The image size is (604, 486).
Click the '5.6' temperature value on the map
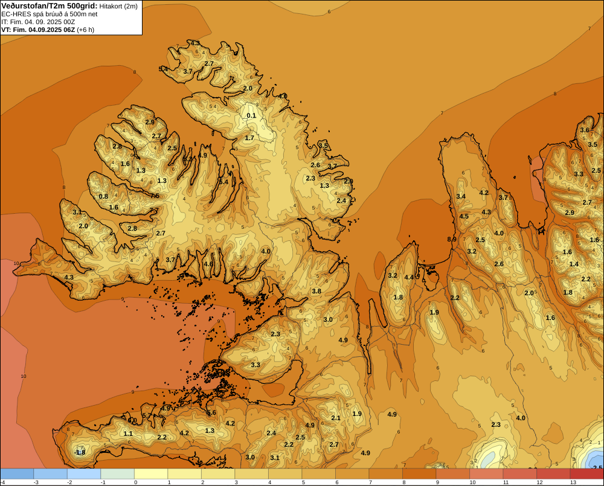(x=211, y=412)
